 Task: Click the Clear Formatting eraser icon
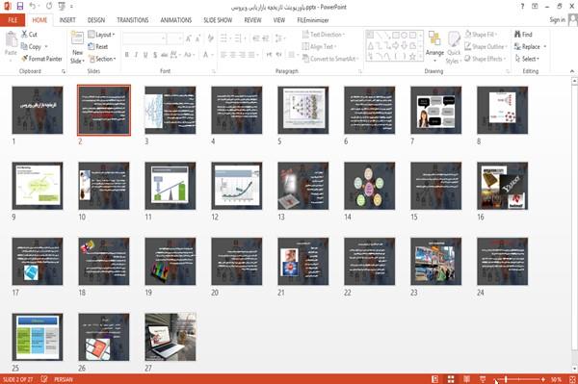point(210,38)
